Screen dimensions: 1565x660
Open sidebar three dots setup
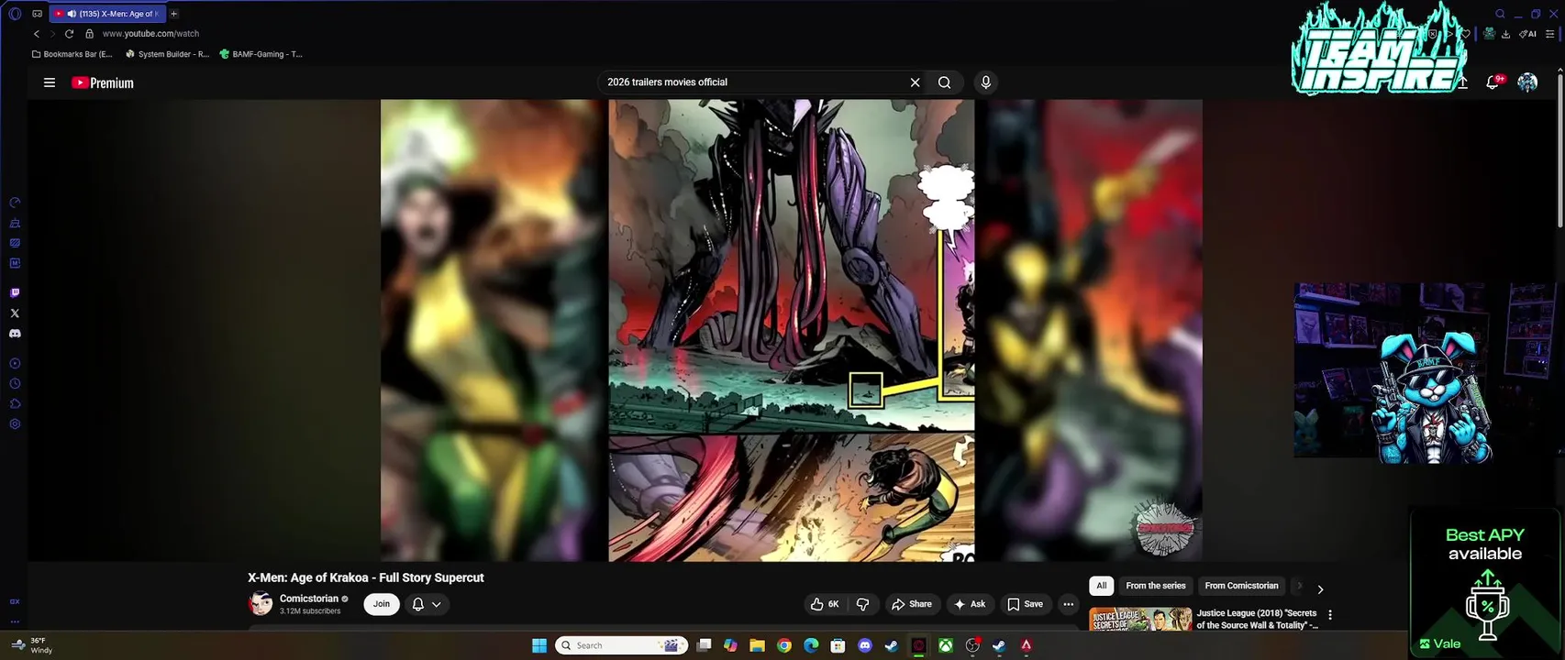[15, 621]
